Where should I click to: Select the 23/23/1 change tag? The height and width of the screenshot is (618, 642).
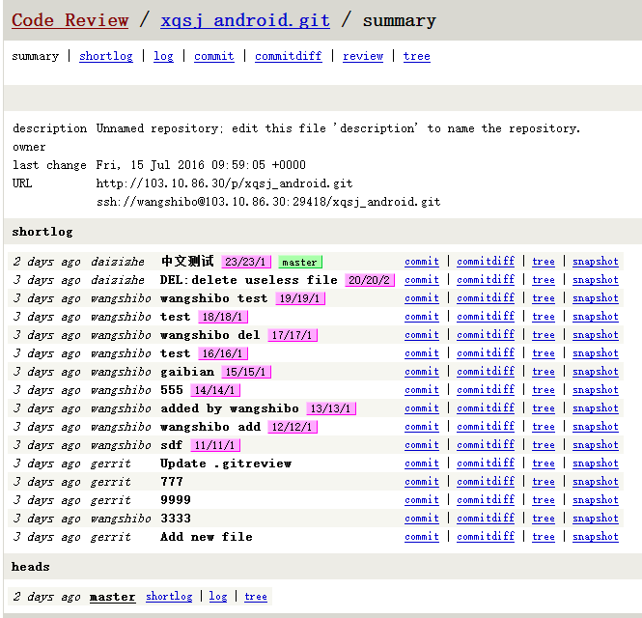click(x=245, y=262)
